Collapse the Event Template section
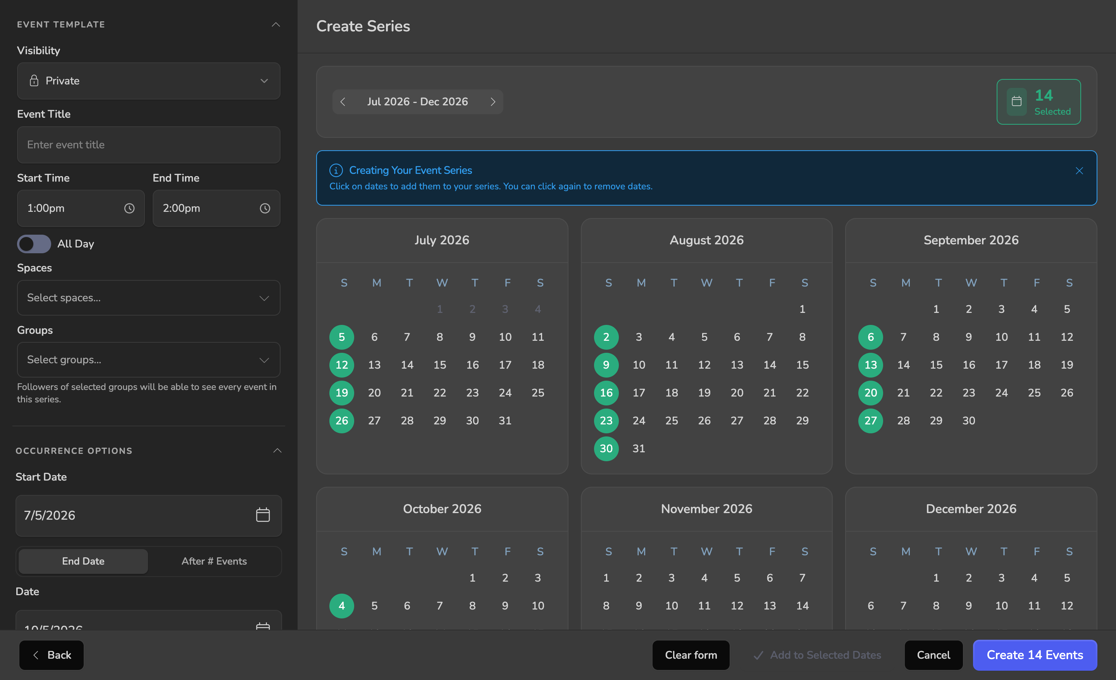This screenshot has width=1116, height=680. tap(276, 24)
